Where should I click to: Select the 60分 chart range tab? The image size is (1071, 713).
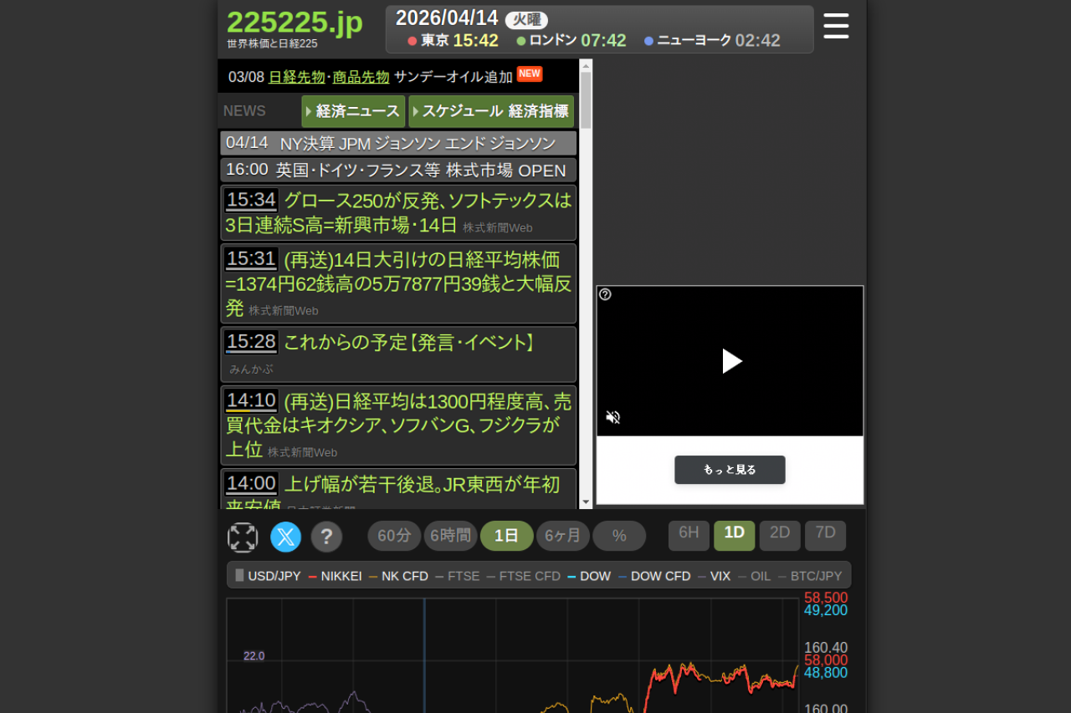394,536
